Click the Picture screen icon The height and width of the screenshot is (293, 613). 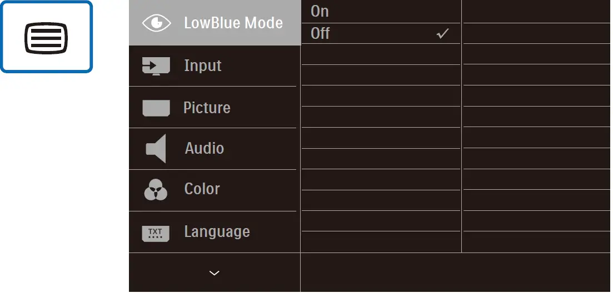coord(156,108)
